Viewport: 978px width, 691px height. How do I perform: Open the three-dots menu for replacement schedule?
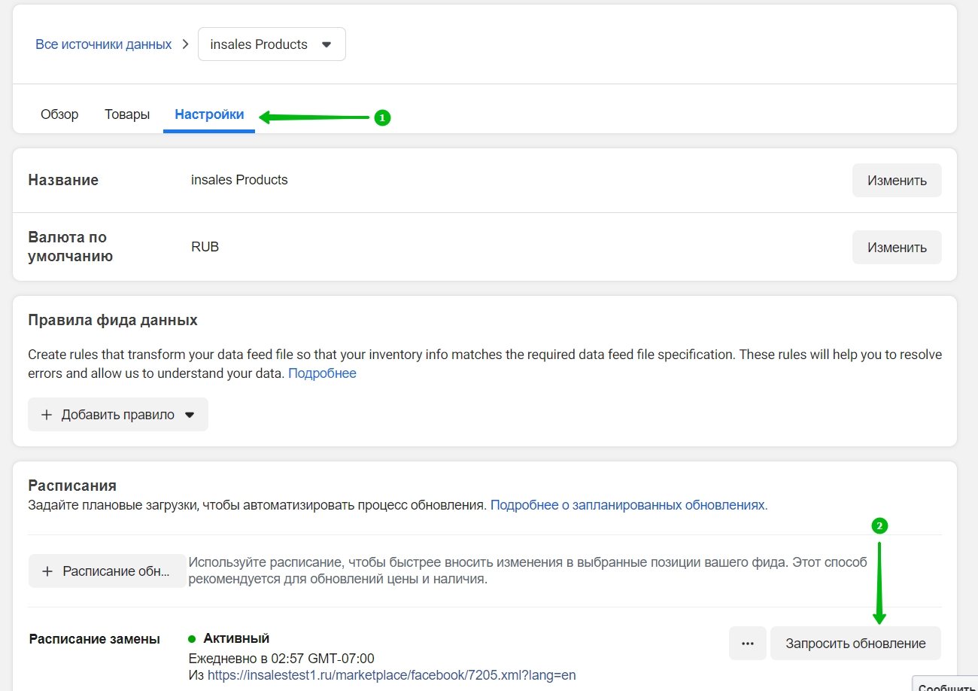point(748,644)
